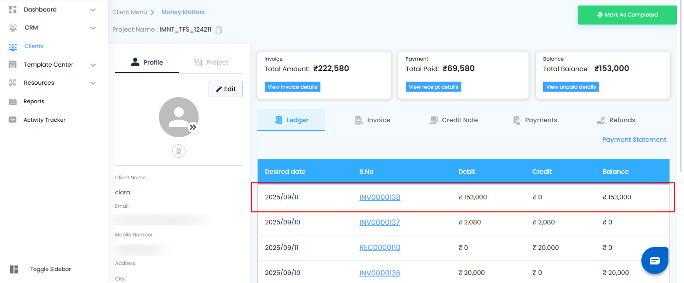The image size is (684, 283).
Task: Click the Desired date column header
Action: (x=285, y=171)
